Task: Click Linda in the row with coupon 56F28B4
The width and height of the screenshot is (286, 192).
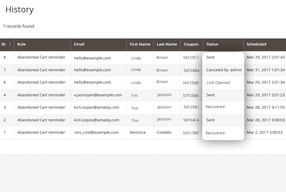Action: pyautogui.click(x=136, y=70)
